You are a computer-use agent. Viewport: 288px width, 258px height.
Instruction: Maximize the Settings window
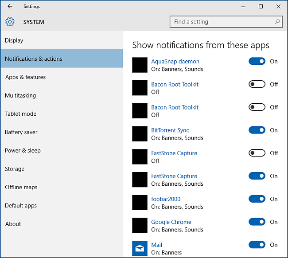(261, 7)
